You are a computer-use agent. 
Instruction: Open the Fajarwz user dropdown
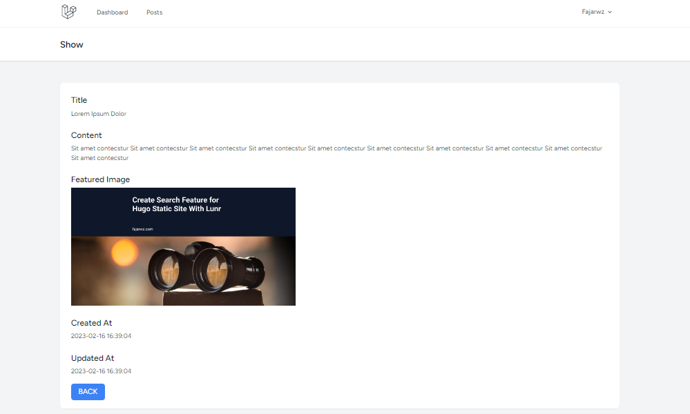pos(596,12)
